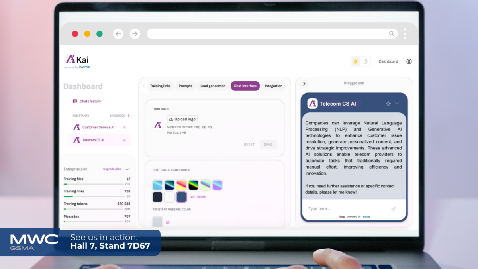Pick the black rainbow frame color
Image resolution: width=478 pixels, height=269 pixels.
[x=194, y=185]
